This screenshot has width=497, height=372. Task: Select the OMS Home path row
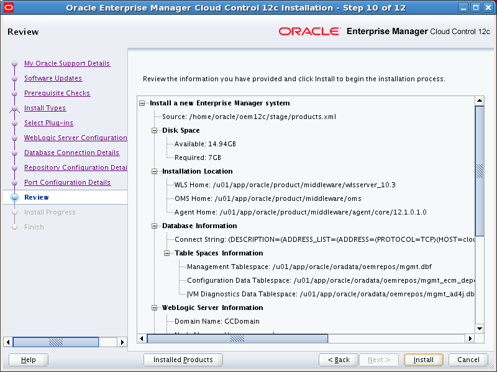click(268, 198)
